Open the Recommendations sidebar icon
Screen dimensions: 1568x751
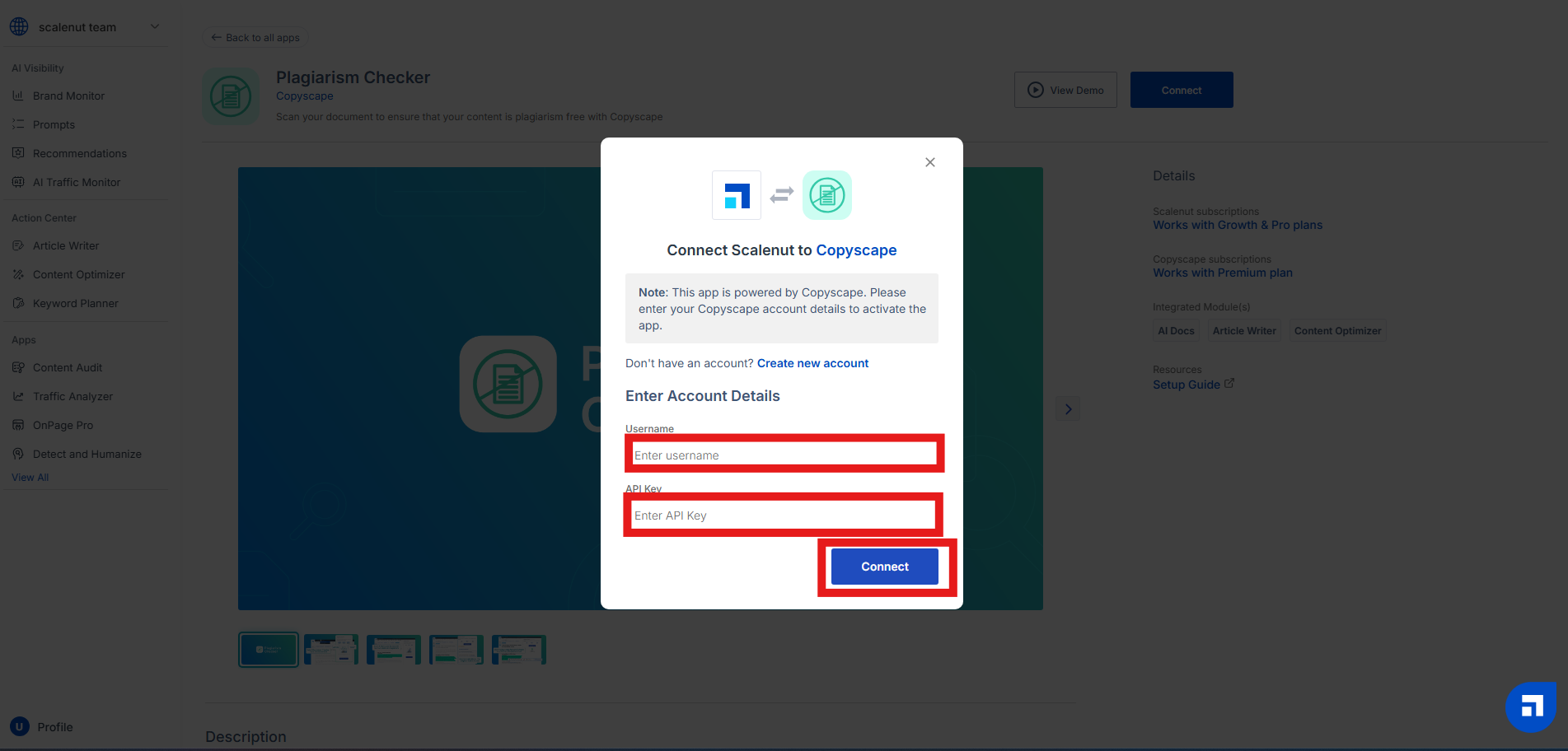(x=18, y=153)
